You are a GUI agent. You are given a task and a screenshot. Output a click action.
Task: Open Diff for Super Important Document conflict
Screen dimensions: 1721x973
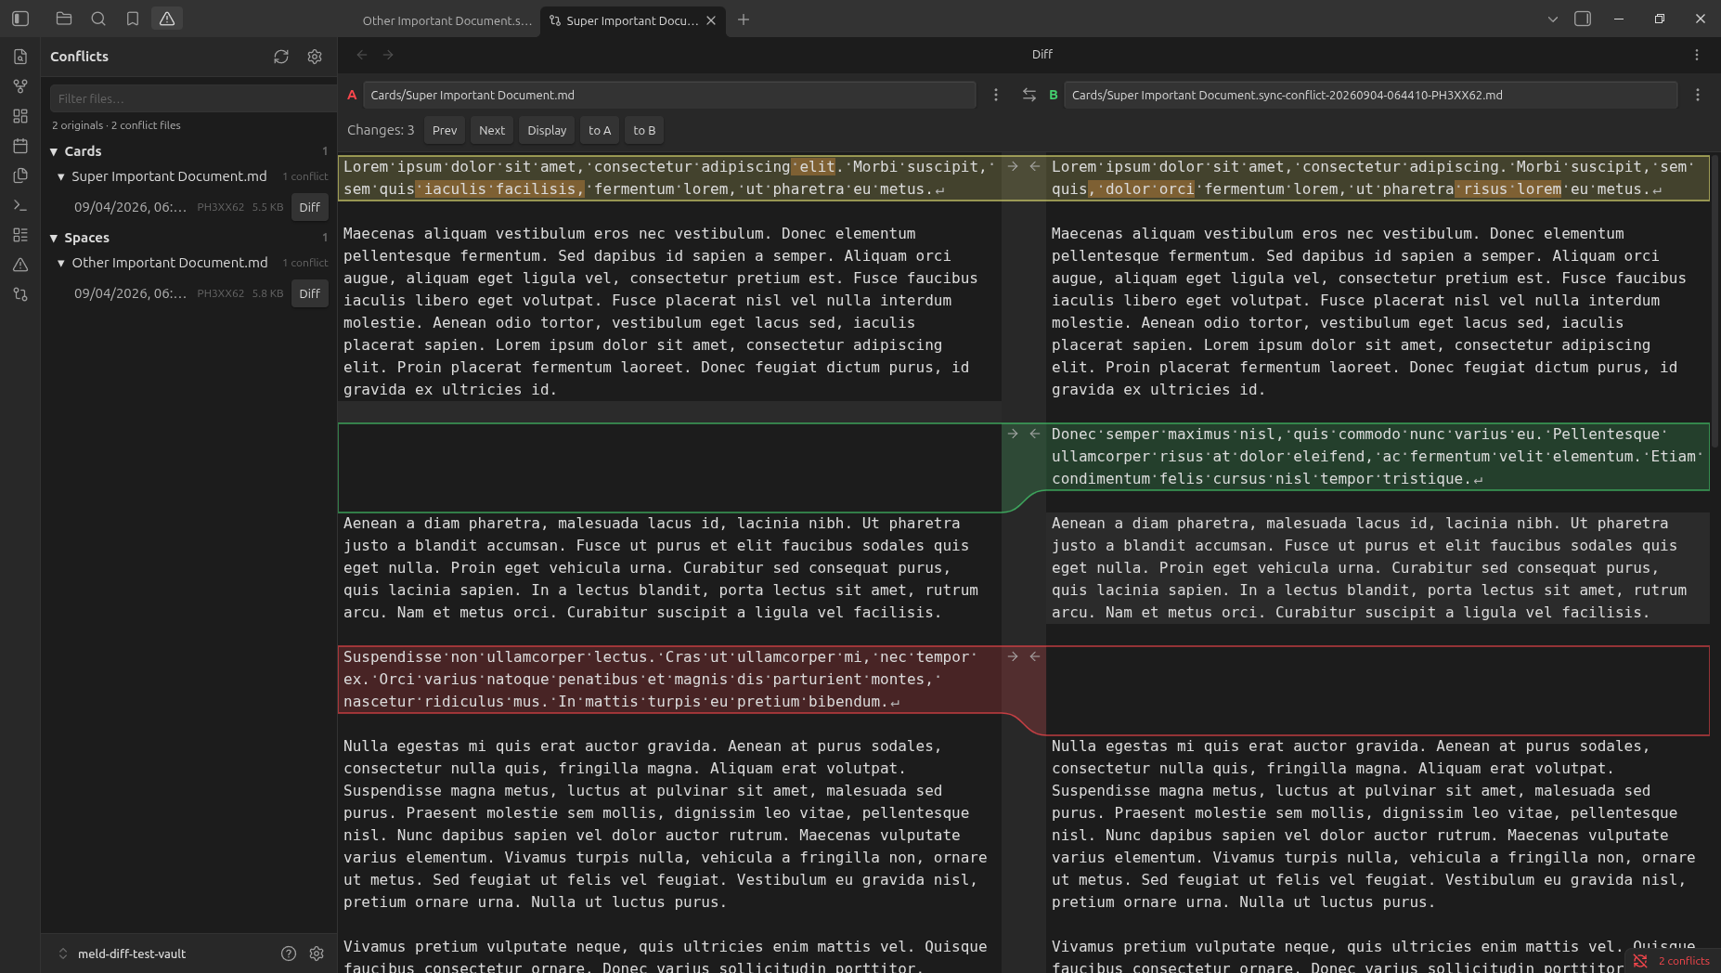click(310, 207)
